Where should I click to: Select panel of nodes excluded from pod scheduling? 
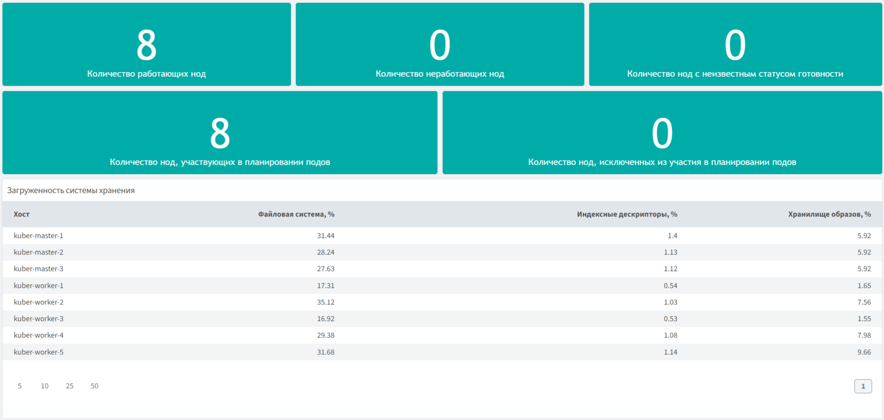(x=661, y=133)
